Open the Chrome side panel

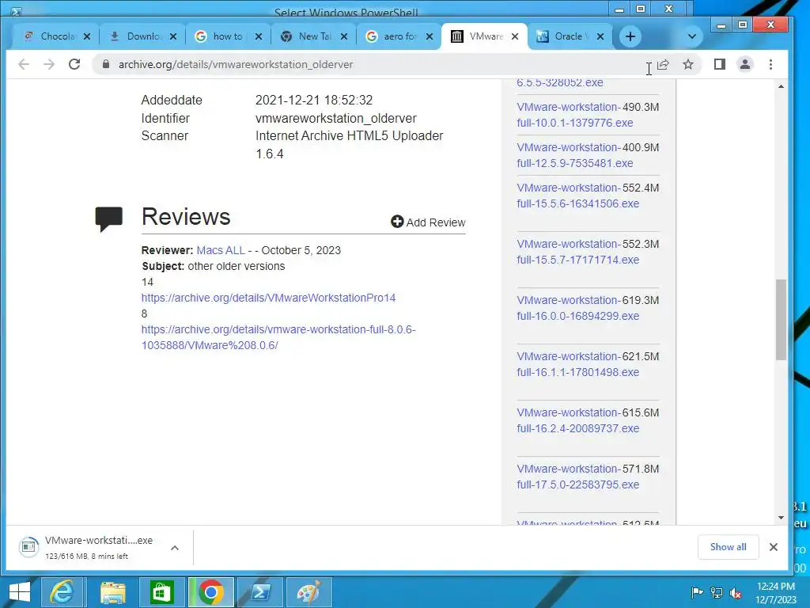pos(720,64)
